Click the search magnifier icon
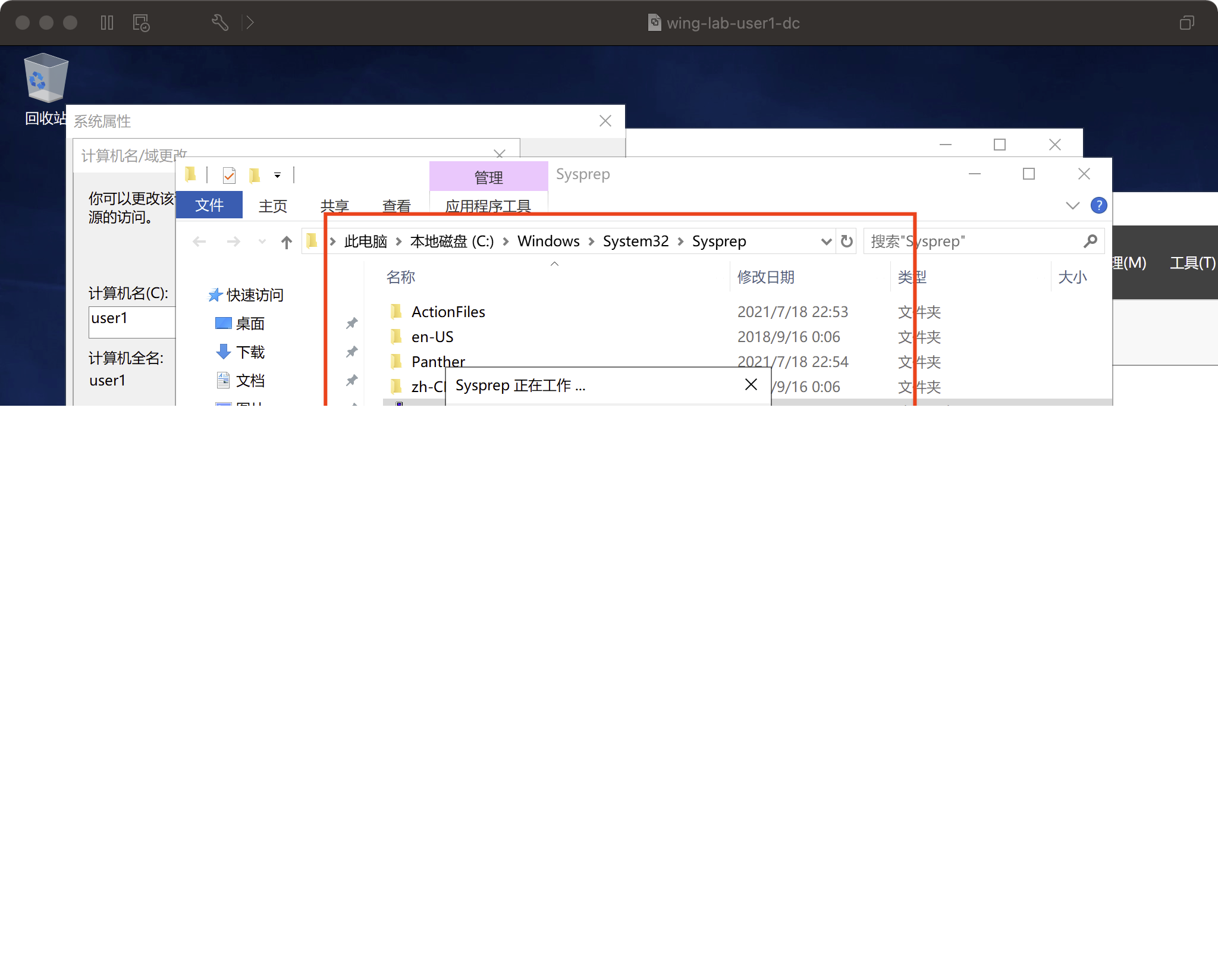This screenshot has height=959, width=1218. tap(1090, 241)
